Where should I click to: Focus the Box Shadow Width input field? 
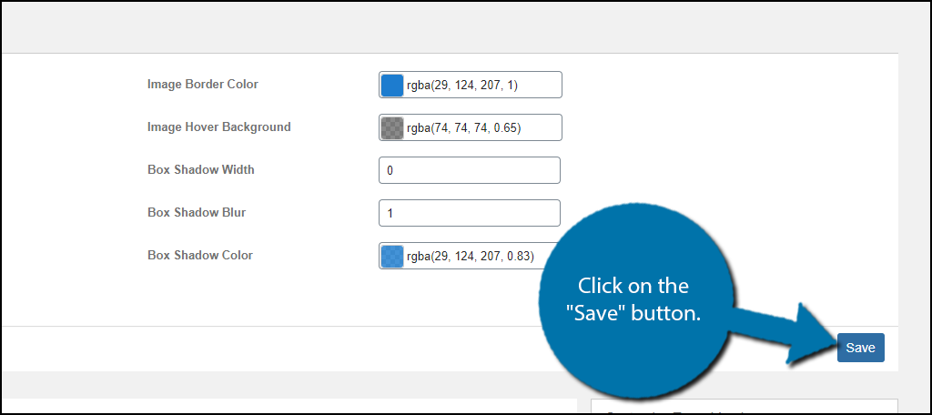coord(469,170)
